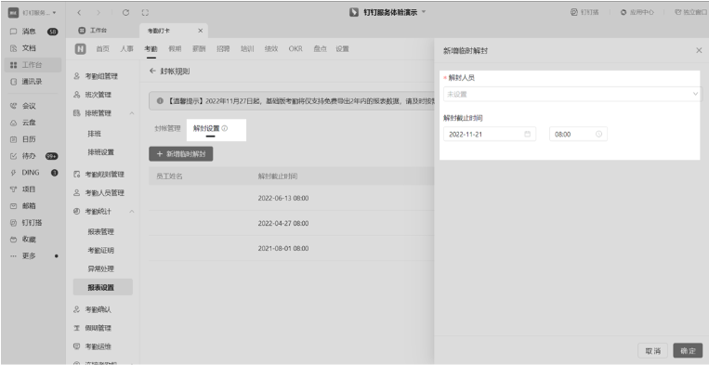Click the N logo beside 首页
This screenshot has width=709, height=365.
coord(81,49)
